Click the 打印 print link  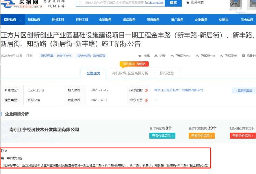[x=163, y=56]
